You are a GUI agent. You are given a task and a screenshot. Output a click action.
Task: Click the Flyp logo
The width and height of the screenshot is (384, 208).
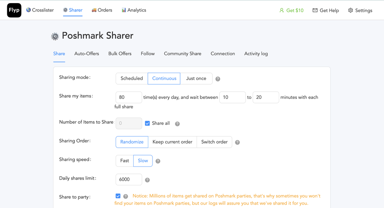coord(14,10)
